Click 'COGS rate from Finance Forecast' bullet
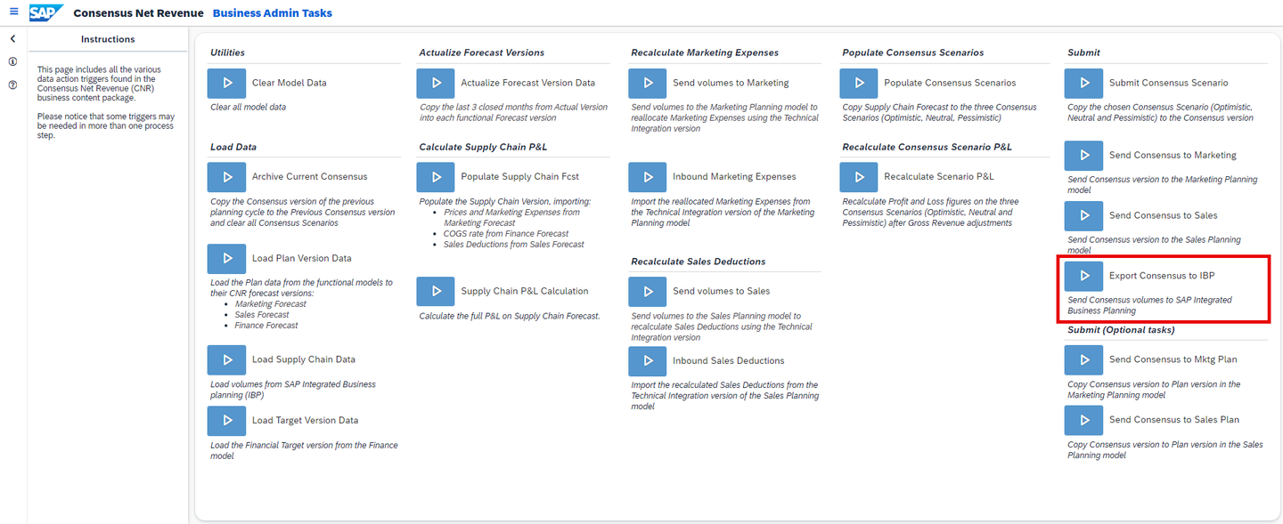Viewport: 1283px width, 524px height. tap(506, 234)
